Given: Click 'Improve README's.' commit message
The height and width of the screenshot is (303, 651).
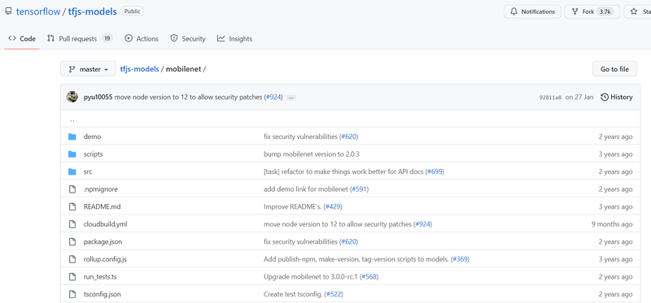Looking at the screenshot, I should 293,206.
